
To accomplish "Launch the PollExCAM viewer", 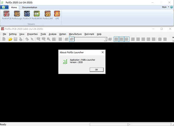I will (48, 15).
